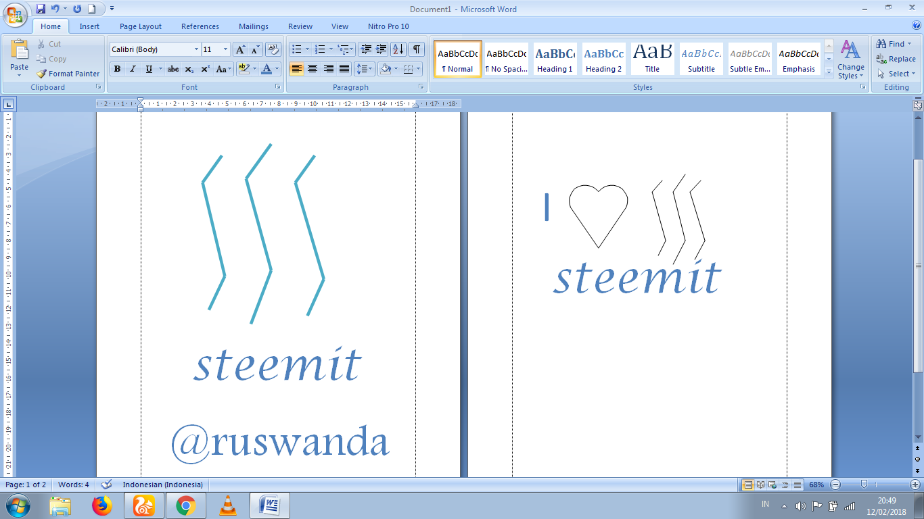This screenshot has width=924, height=519.
Task: Undo the last action
Action: pos(55,9)
